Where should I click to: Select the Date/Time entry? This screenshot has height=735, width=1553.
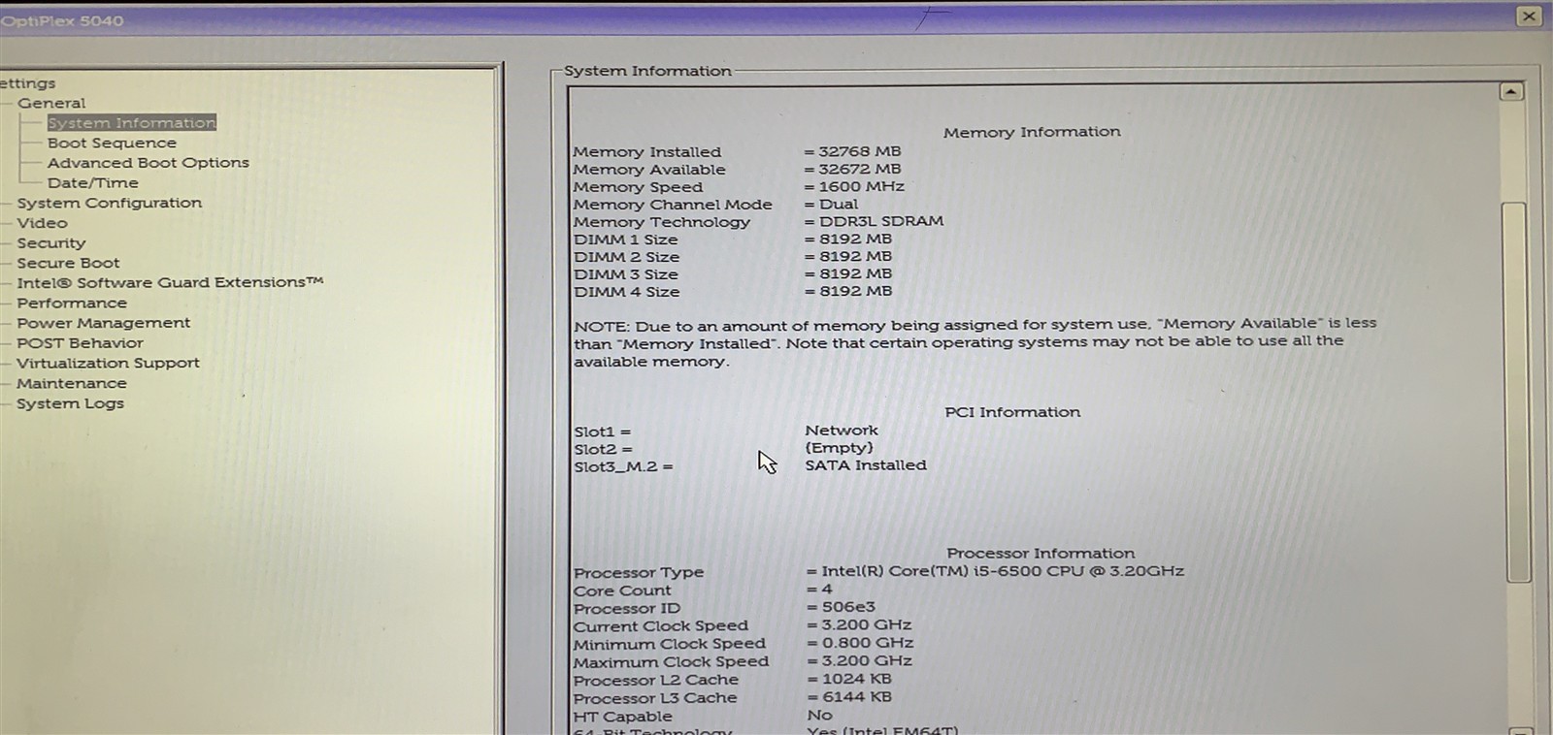click(x=92, y=182)
